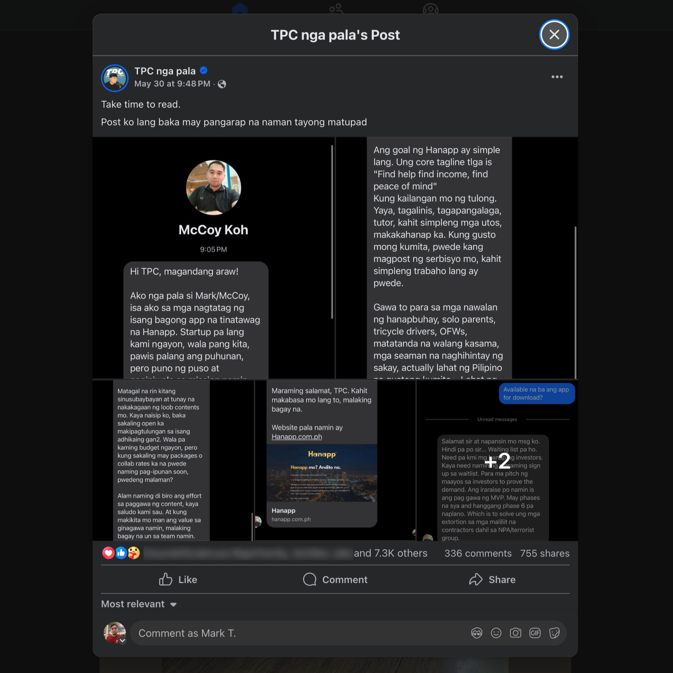Click the Share button
Viewport: 673px width, 673px height.
pos(492,579)
